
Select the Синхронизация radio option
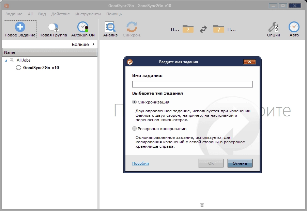pos(134,102)
